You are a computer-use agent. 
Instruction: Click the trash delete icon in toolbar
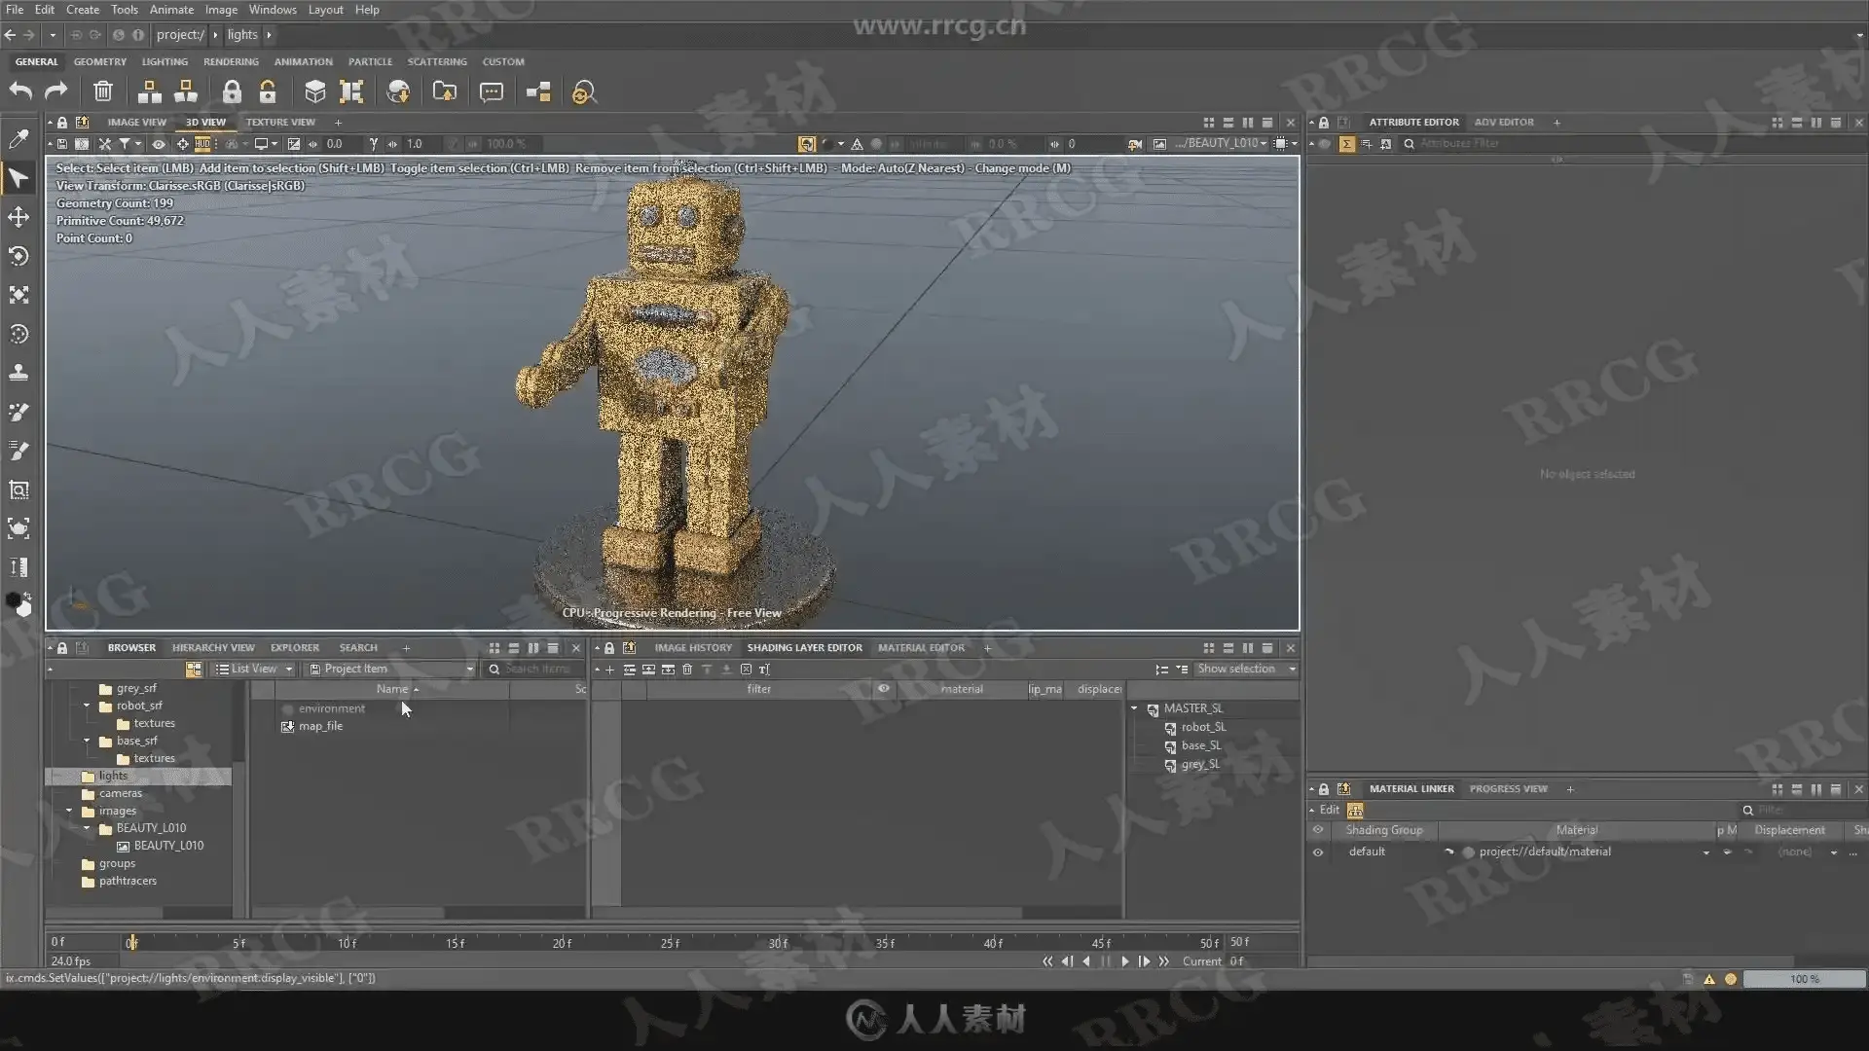point(102,91)
